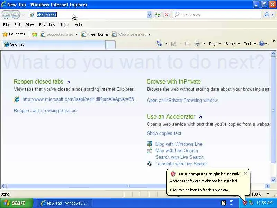Collapse the Reopen closed tabs section
The image size is (277, 208).
tap(69, 82)
